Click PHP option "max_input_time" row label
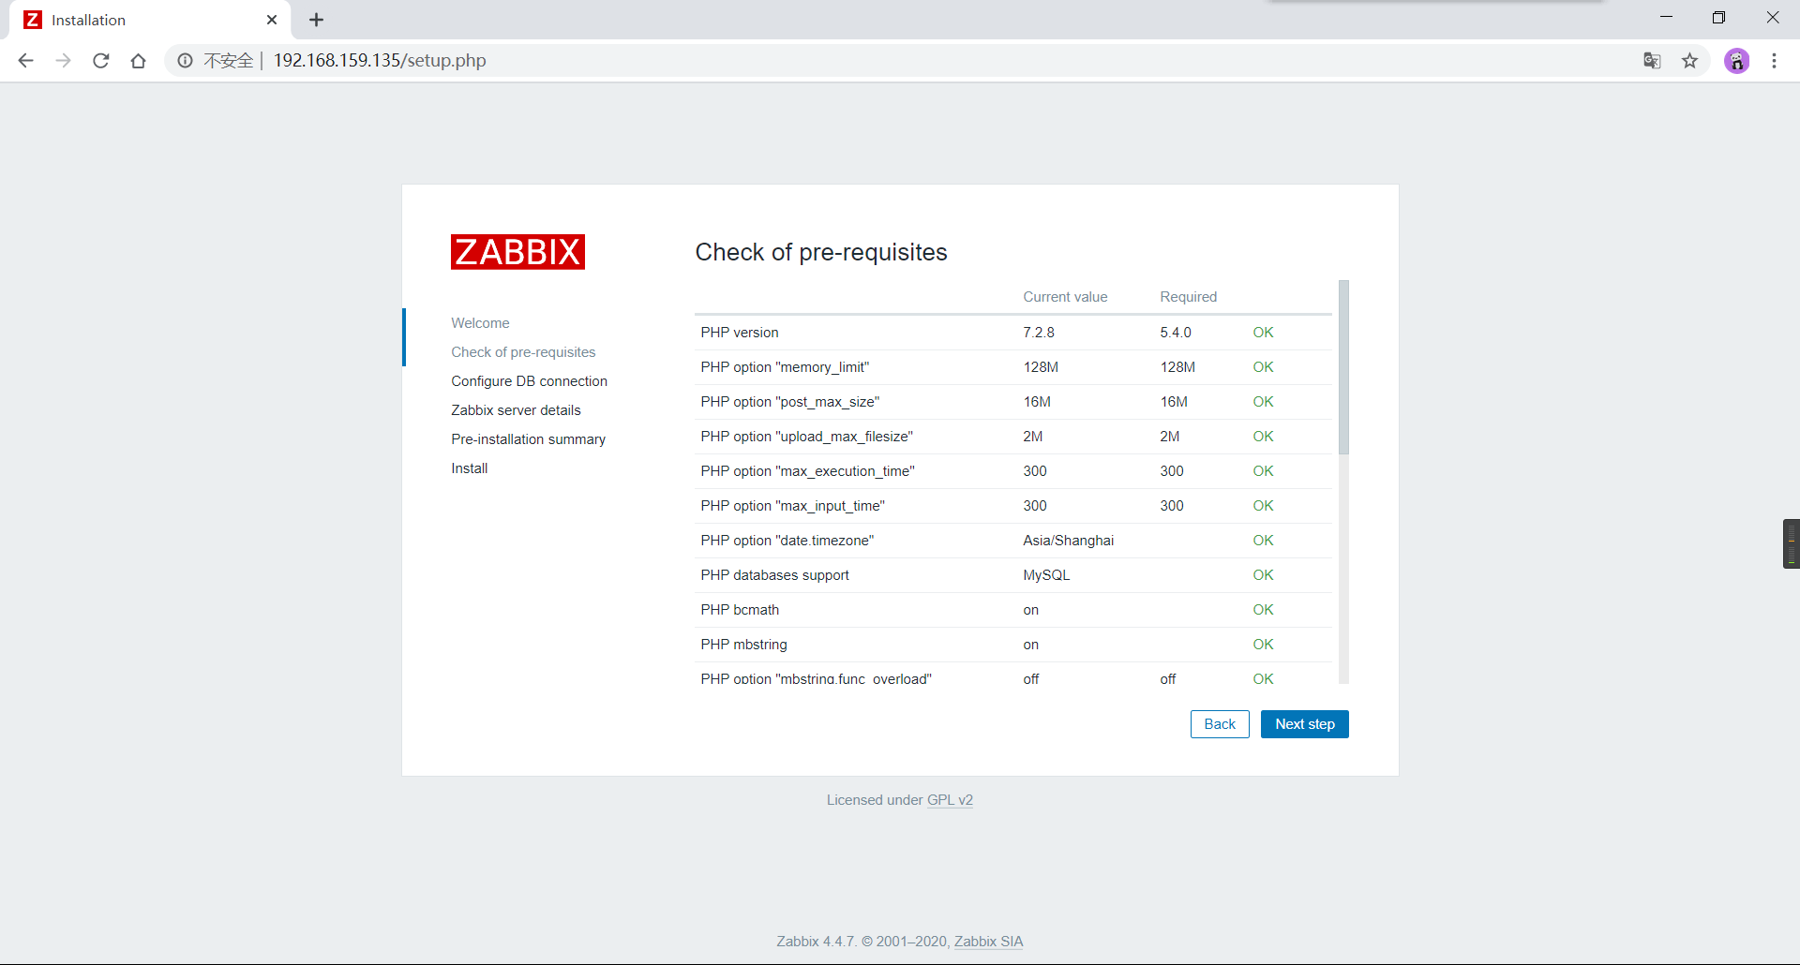 pyautogui.click(x=792, y=506)
